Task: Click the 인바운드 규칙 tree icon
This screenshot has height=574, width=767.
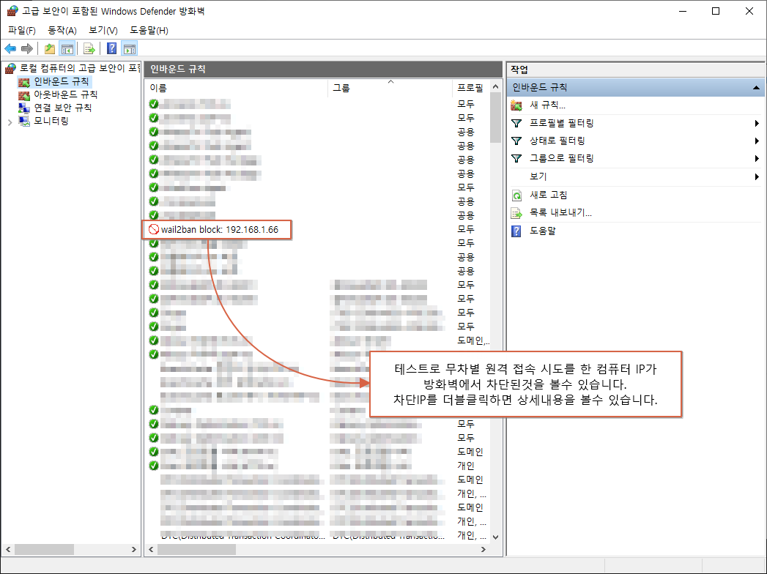Action: click(x=24, y=82)
